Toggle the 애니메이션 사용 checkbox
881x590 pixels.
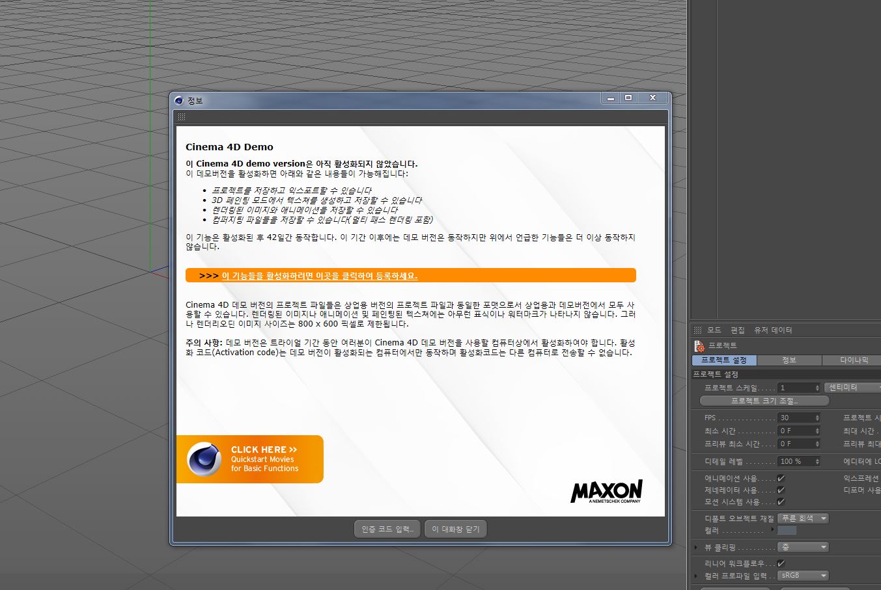(x=781, y=479)
